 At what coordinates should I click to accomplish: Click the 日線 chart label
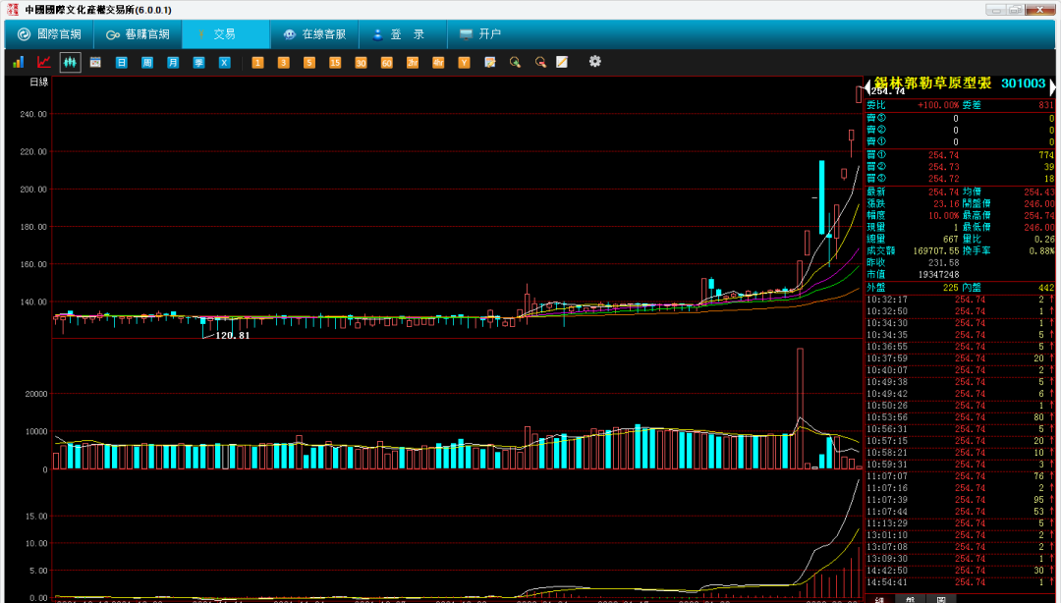pyautogui.click(x=39, y=82)
